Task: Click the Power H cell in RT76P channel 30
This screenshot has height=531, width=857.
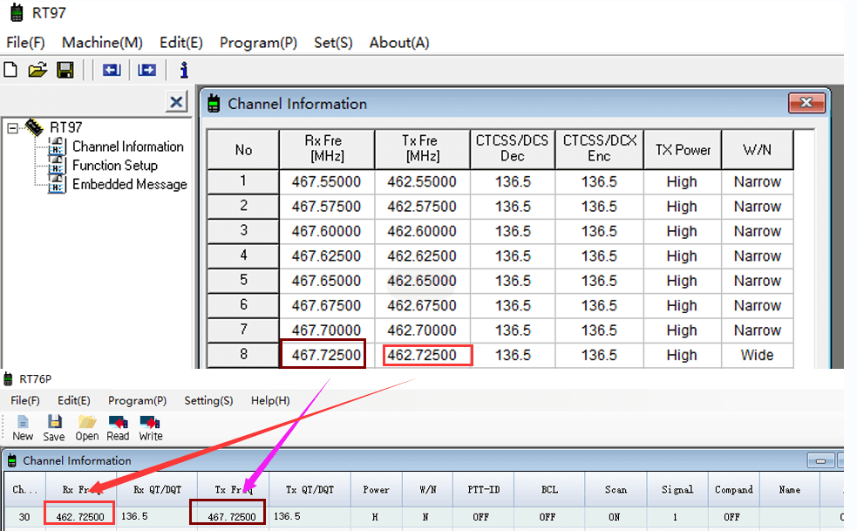Action: click(375, 517)
